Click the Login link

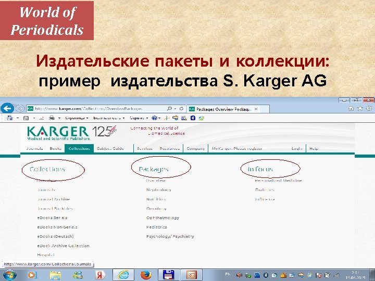[x=297, y=148]
